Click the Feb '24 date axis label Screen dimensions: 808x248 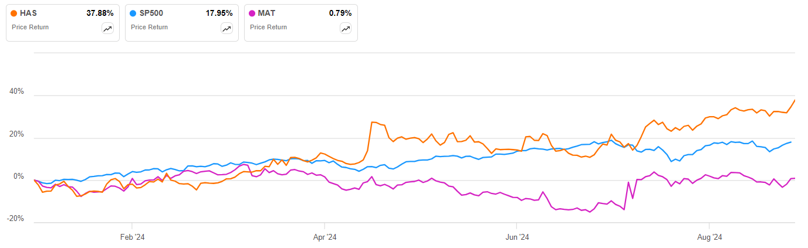click(x=132, y=237)
